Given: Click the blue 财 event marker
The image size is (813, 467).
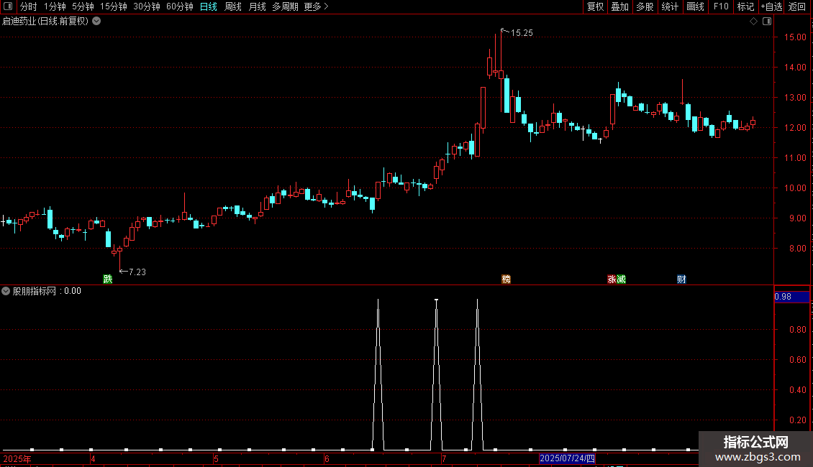Looking at the screenshot, I should click(x=681, y=279).
